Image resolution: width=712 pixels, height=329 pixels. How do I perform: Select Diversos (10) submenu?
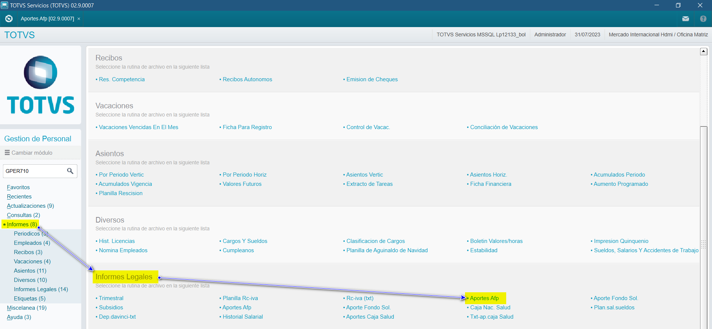click(x=30, y=280)
